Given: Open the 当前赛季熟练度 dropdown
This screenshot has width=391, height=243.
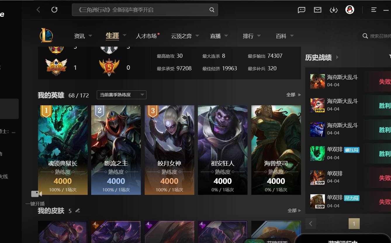Looking at the screenshot, I should [x=122, y=95].
